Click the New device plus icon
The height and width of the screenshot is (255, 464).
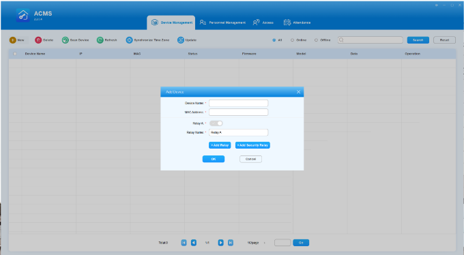point(13,40)
